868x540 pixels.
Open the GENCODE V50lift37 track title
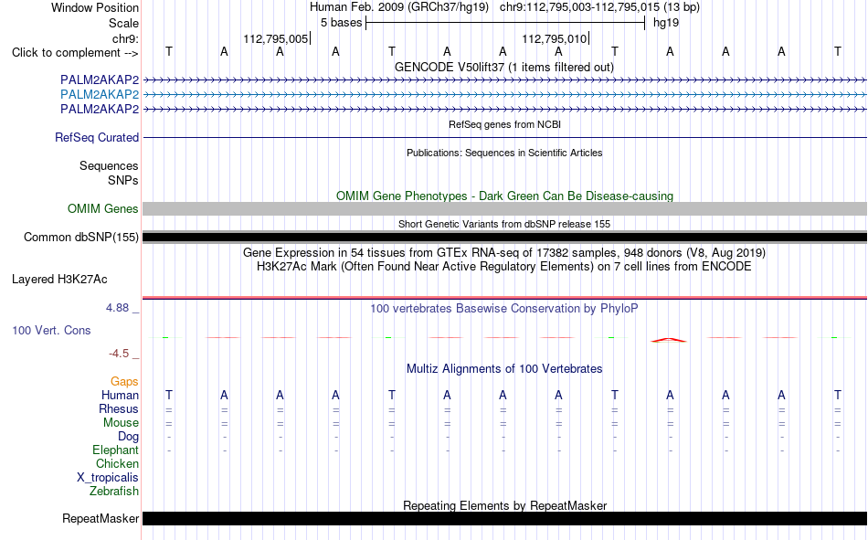click(503, 67)
